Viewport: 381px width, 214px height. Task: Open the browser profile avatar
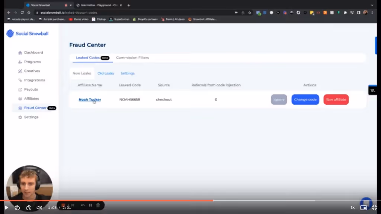(365, 13)
